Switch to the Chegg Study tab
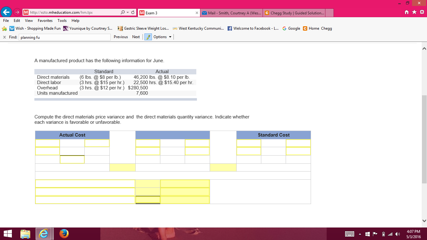The height and width of the screenshot is (240, 427). (294, 13)
